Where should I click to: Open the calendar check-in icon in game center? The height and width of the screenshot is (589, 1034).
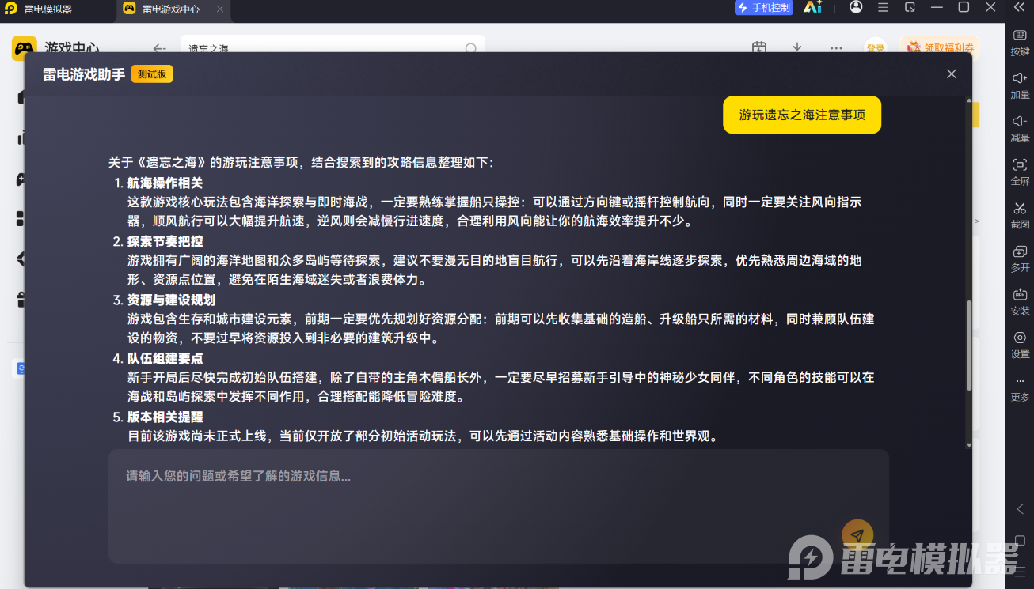758,47
